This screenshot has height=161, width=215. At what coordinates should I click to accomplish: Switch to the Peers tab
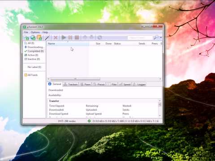[x=86, y=85]
